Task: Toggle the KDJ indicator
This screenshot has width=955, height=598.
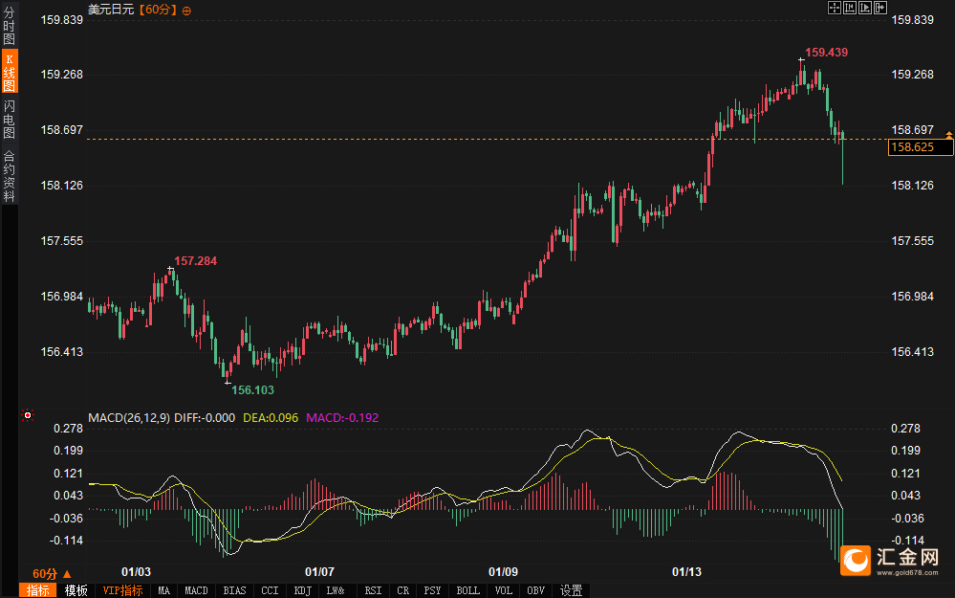Action: click(x=302, y=590)
